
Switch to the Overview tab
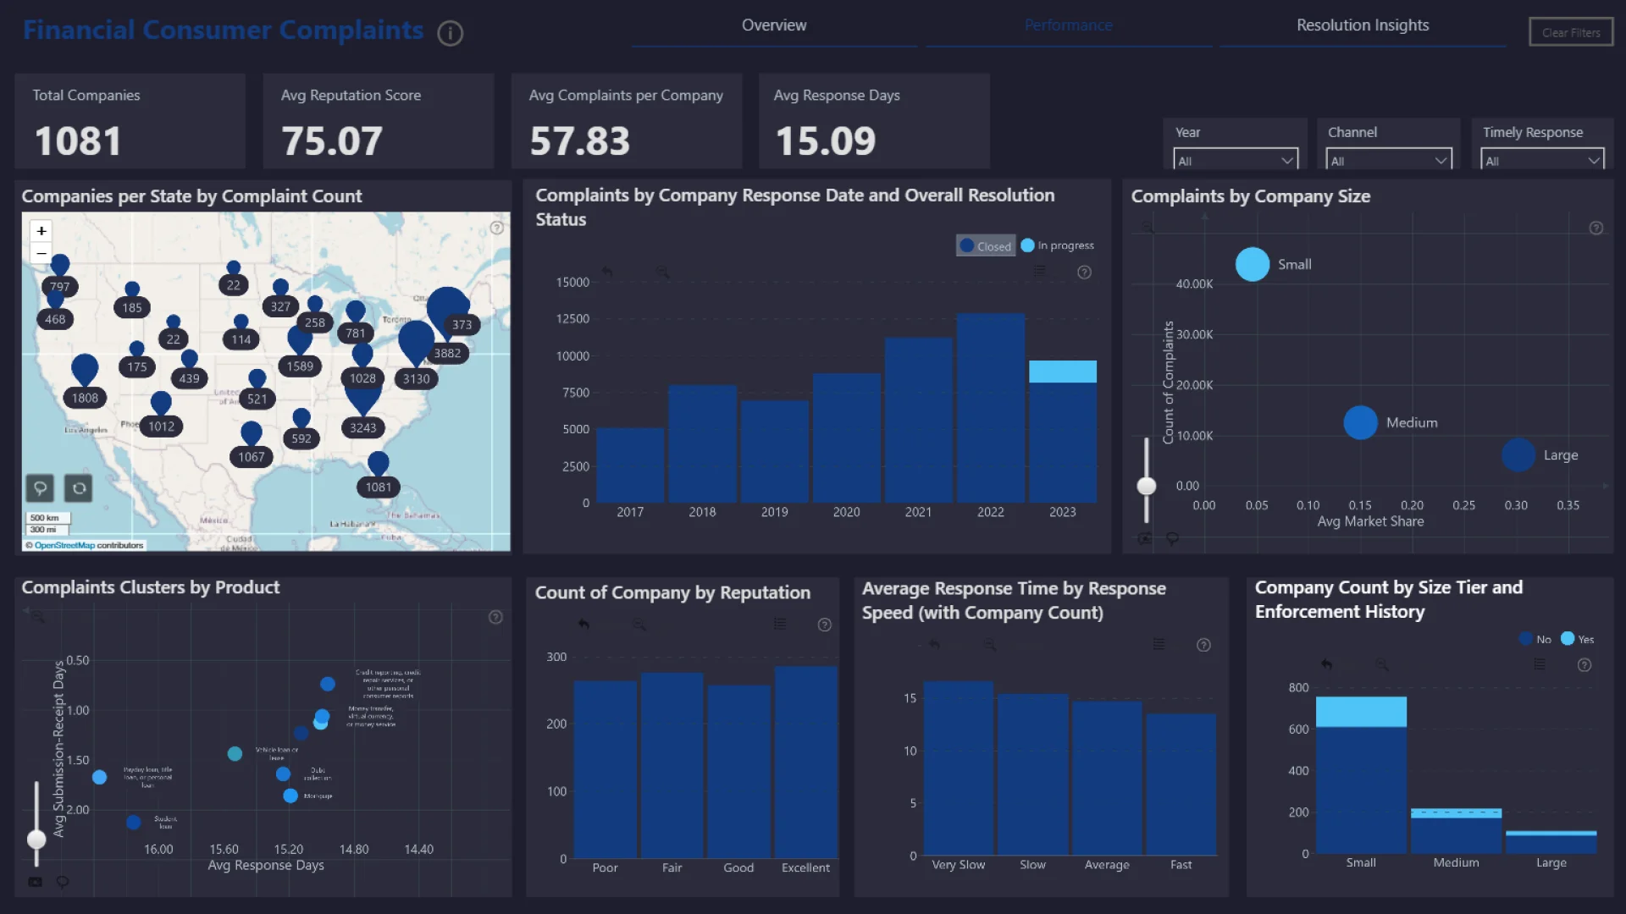coord(774,25)
